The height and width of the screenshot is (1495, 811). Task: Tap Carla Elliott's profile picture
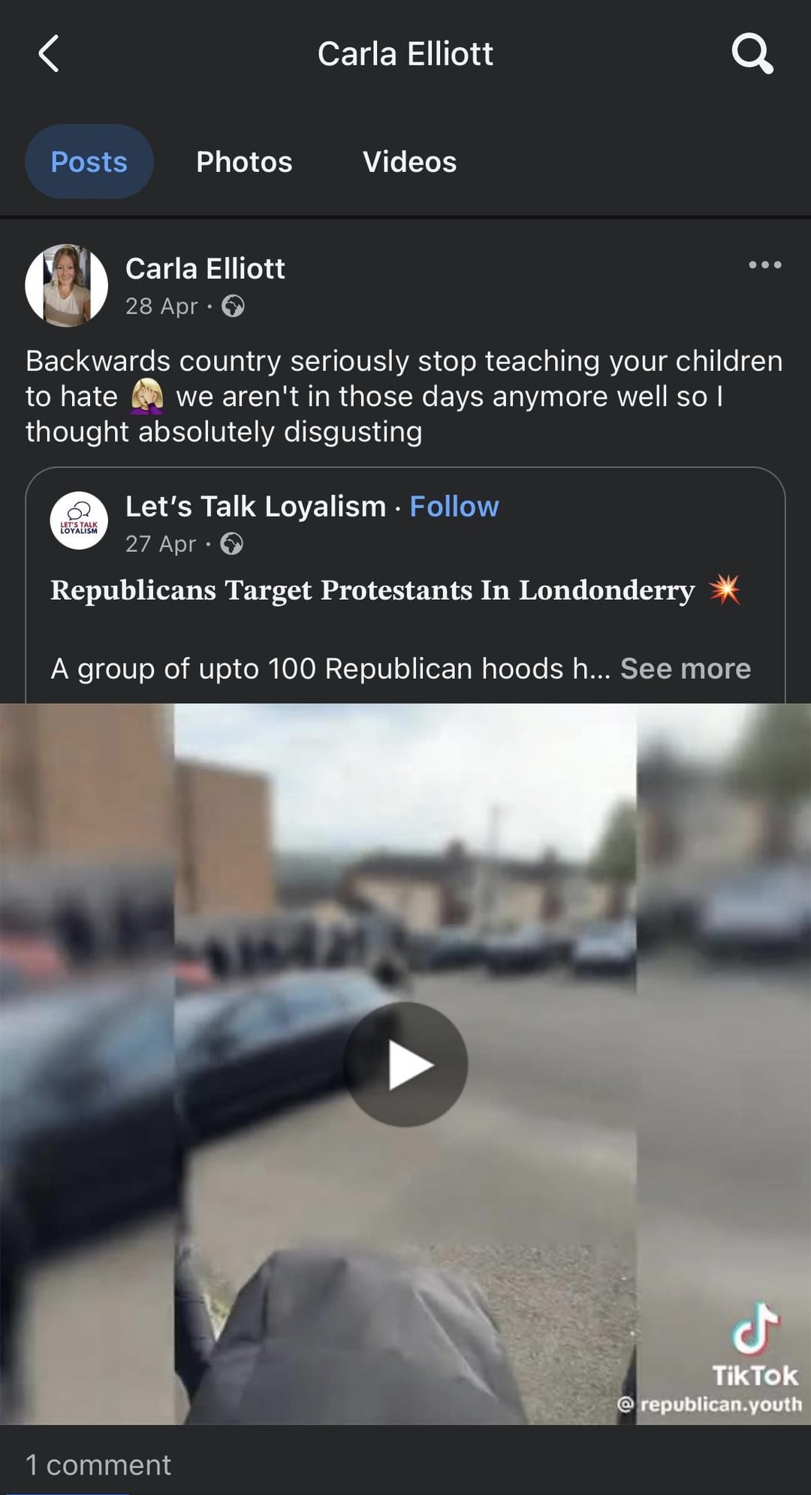[67, 285]
